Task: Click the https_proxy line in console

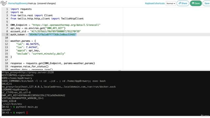Action: 28,72
